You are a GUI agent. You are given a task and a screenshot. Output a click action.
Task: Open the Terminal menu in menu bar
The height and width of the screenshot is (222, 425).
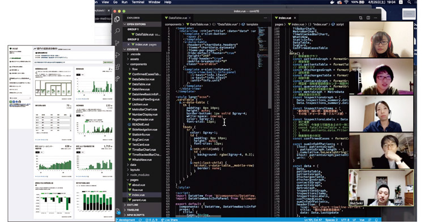138,2
